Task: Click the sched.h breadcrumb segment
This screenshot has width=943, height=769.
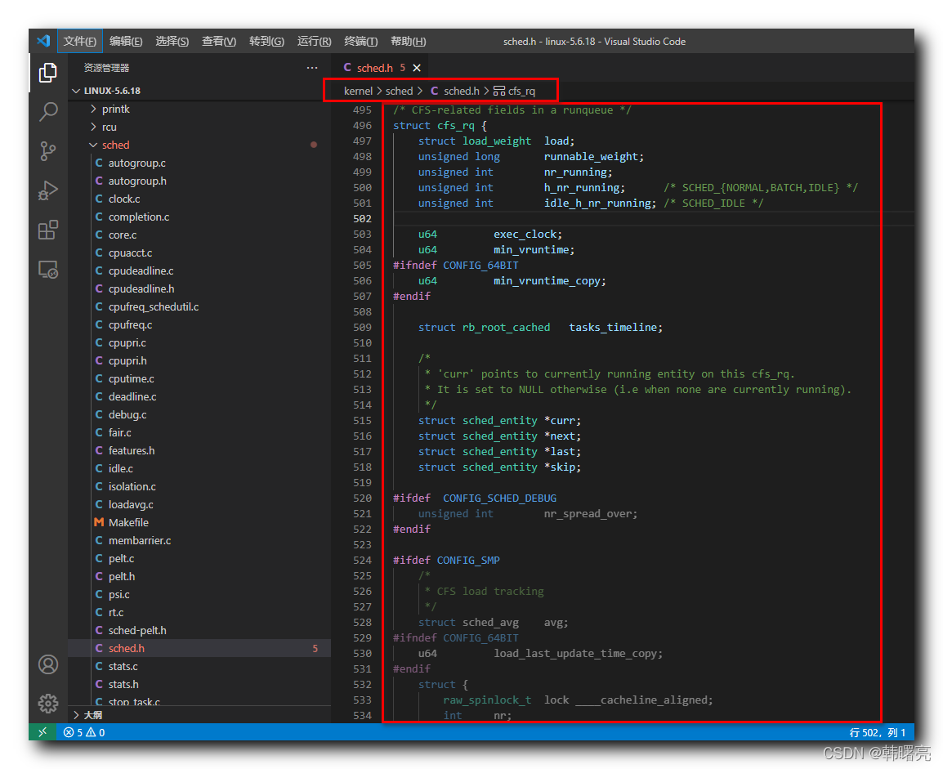Action: (454, 91)
